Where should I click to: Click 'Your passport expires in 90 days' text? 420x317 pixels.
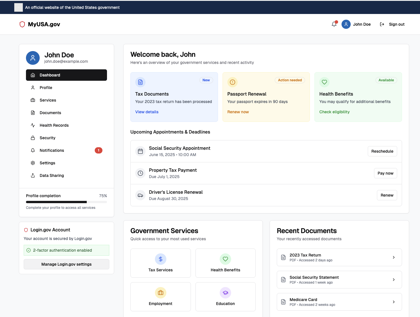coord(257,102)
